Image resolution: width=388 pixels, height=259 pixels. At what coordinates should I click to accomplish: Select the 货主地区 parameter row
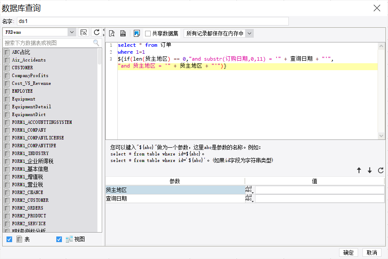click(175, 190)
